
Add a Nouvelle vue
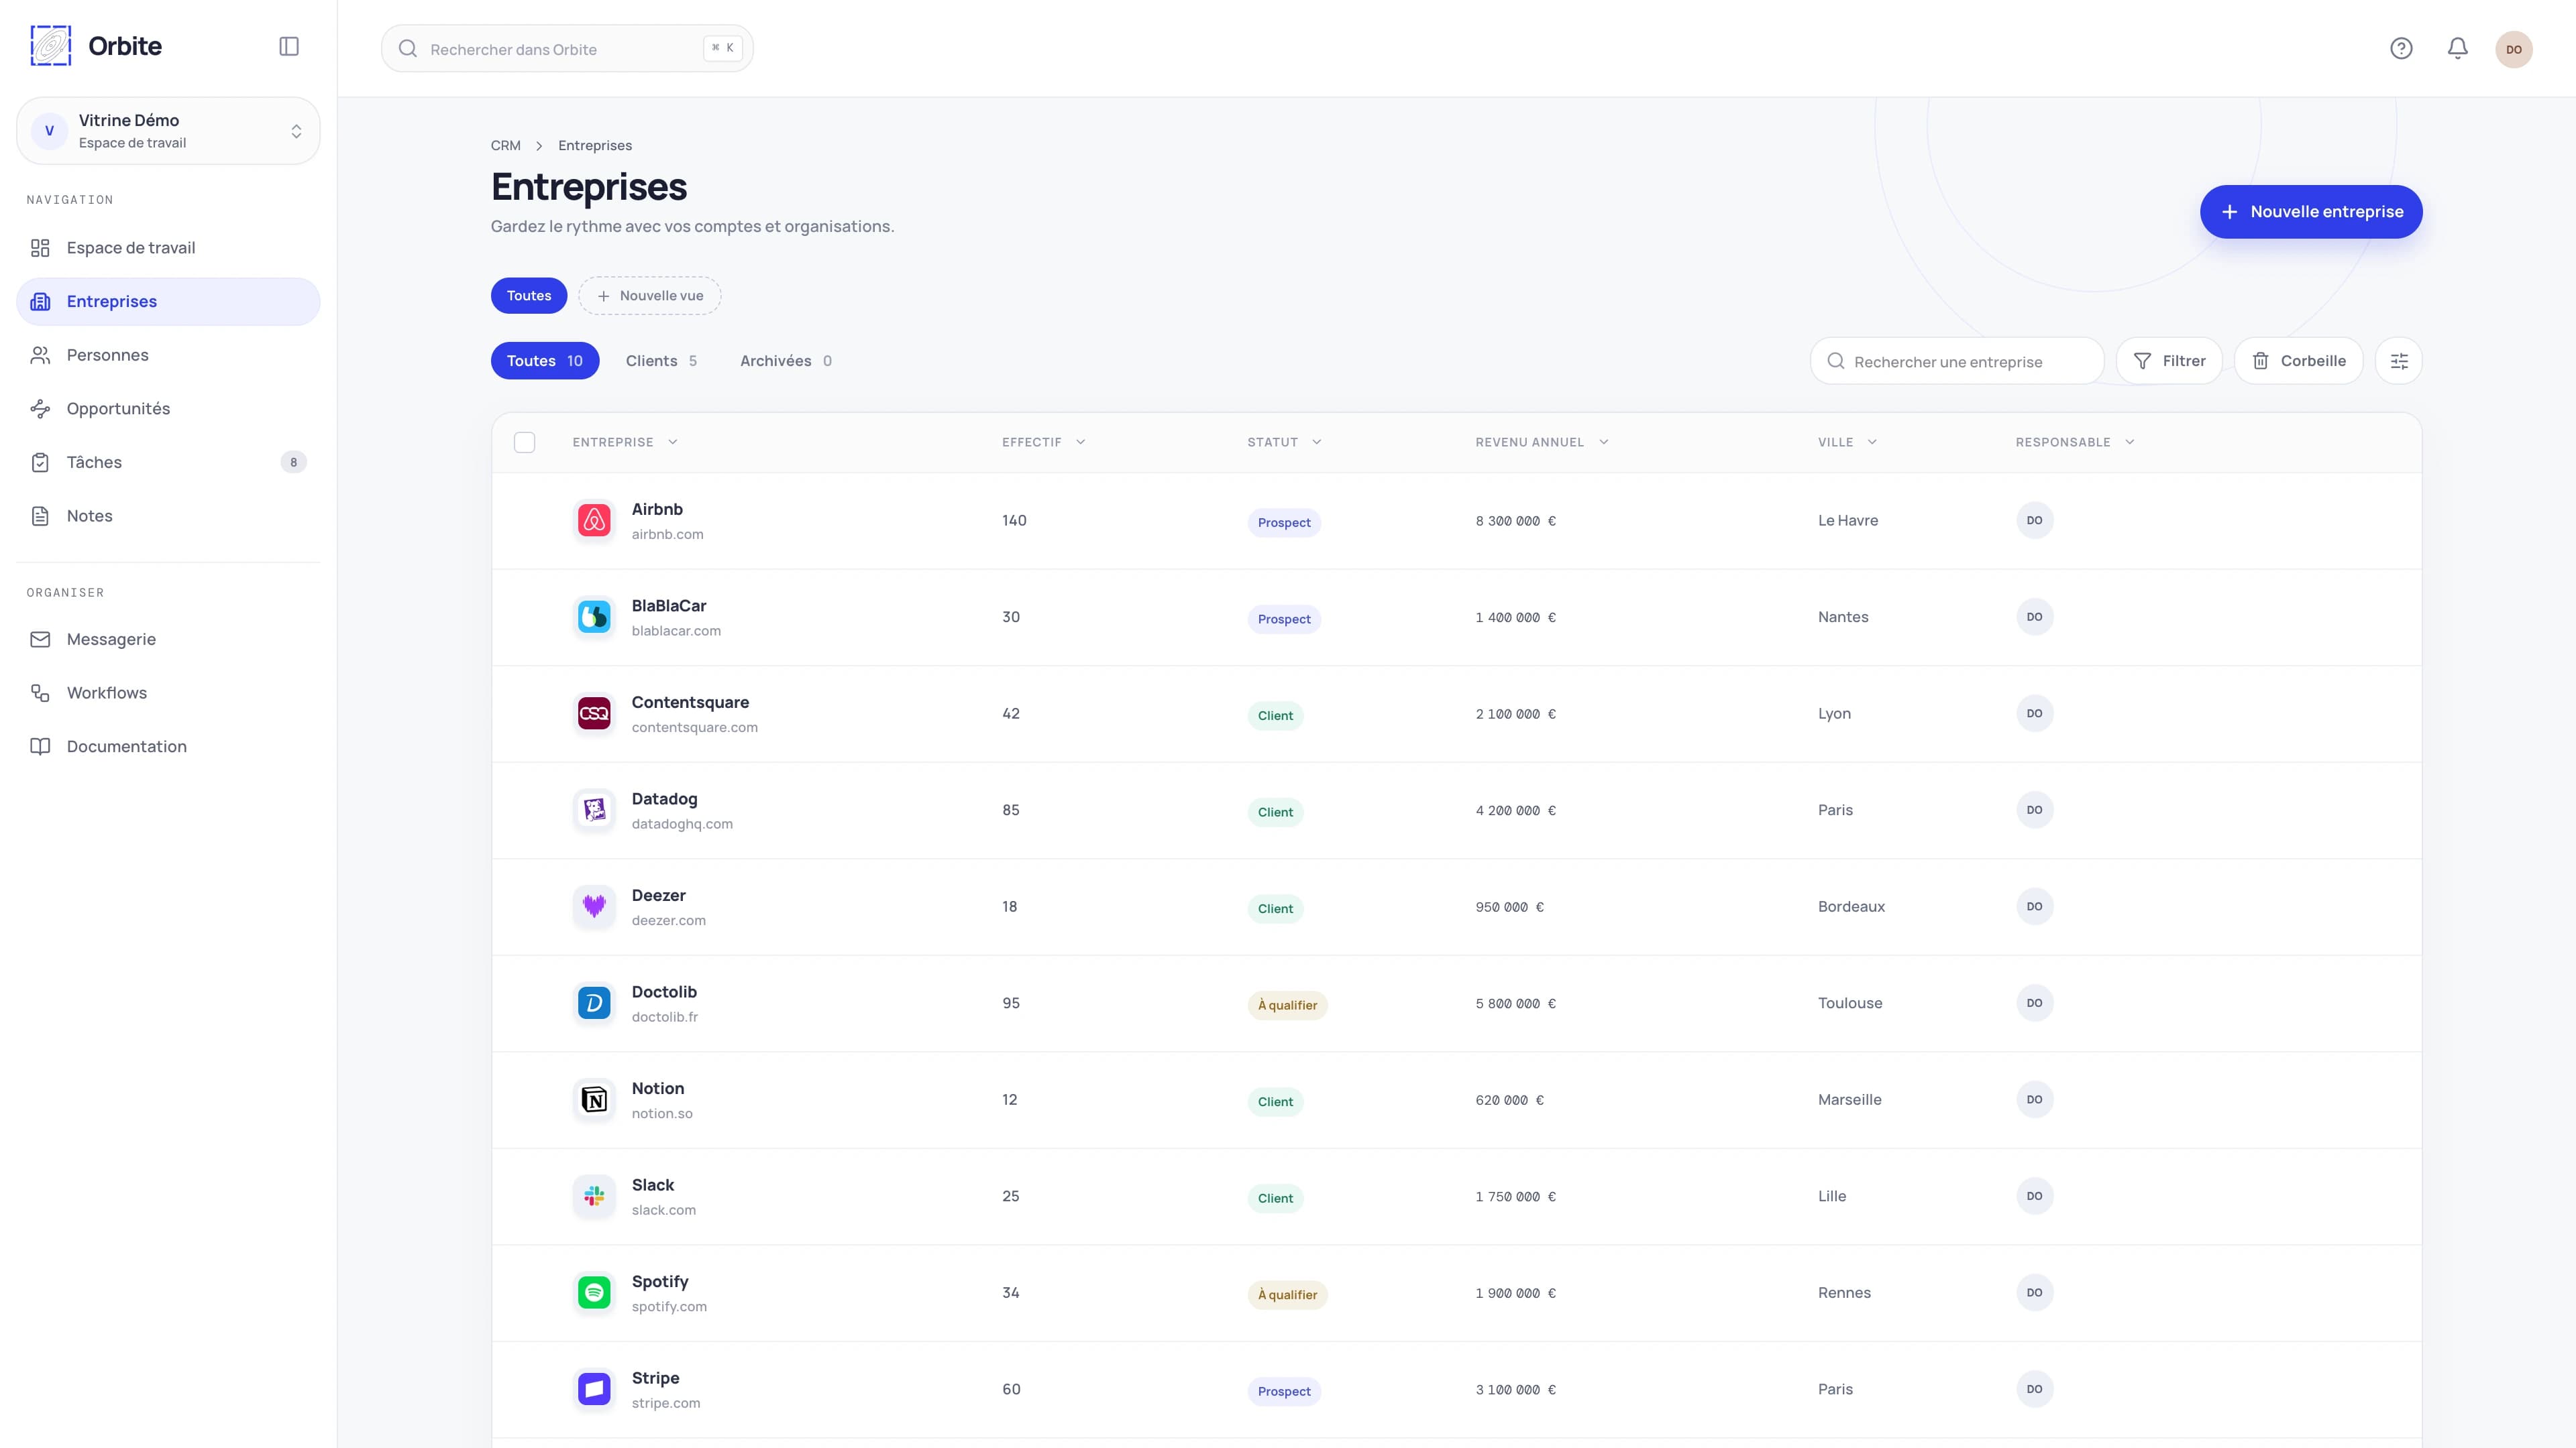(649, 296)
